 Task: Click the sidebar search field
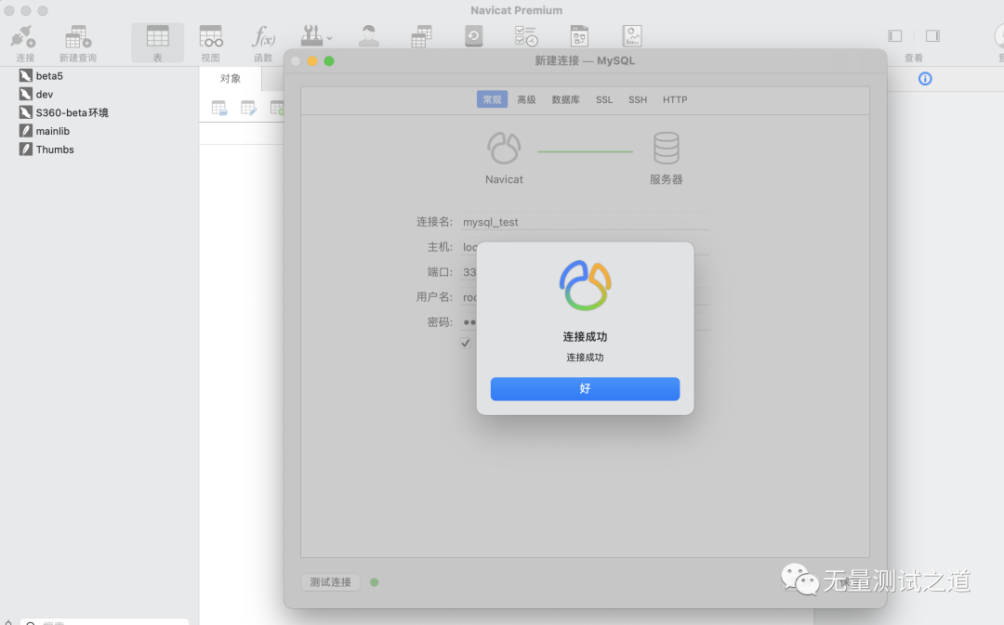point(104,622)
